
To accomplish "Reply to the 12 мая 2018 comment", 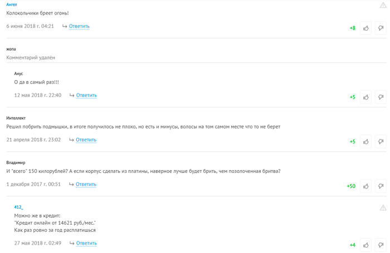I will point(86,95).
